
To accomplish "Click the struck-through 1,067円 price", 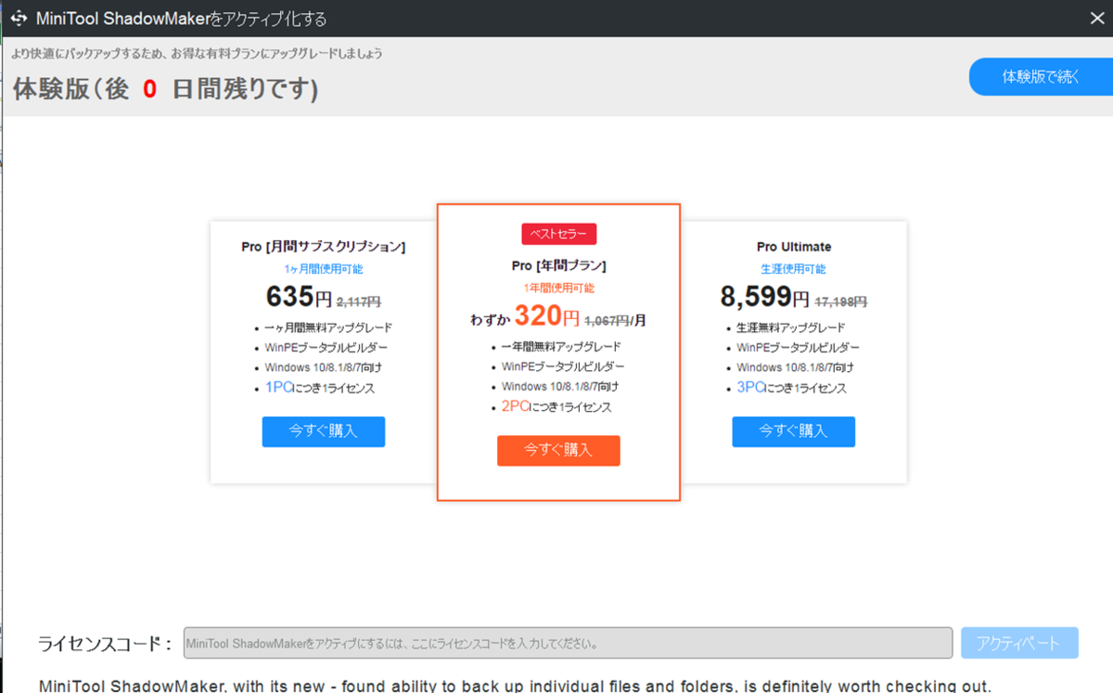I will [x=607, y=321].
